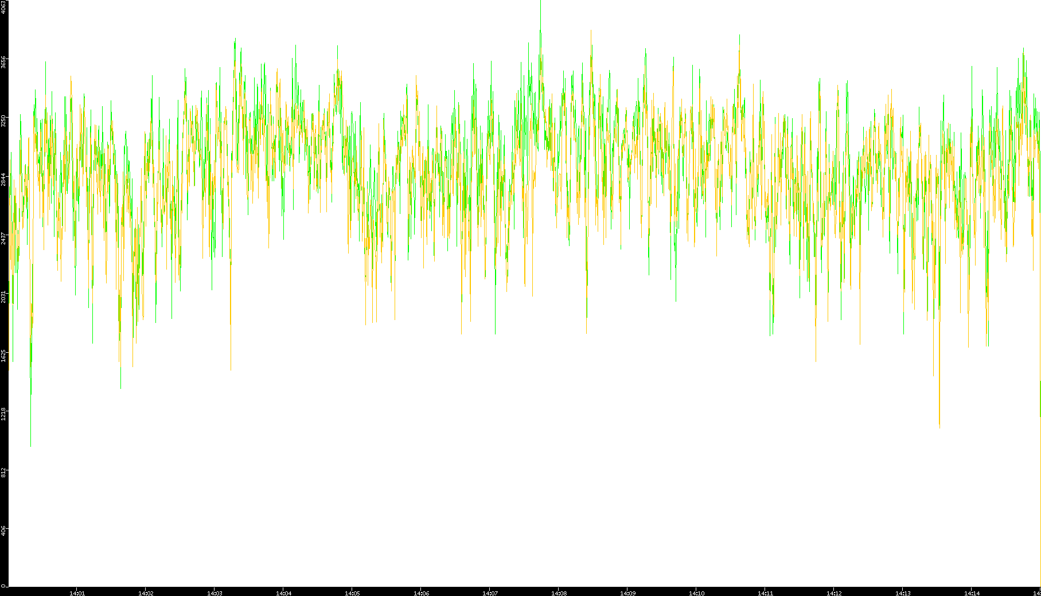Click the 1625 vertical axis label
This screenshot has width=1041, height=596.
point(3,355)
